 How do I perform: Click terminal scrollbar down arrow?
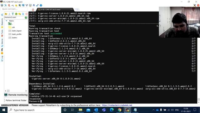(x=199, y=102)
